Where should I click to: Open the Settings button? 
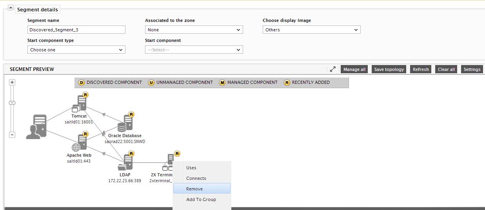pos(472,69)
